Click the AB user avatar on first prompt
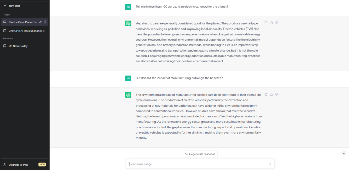Screen dimensions: 349x170 128,7
